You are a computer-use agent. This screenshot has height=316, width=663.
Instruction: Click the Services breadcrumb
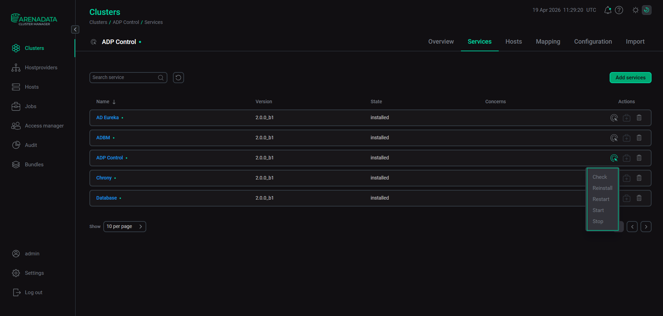pos(154,22)
